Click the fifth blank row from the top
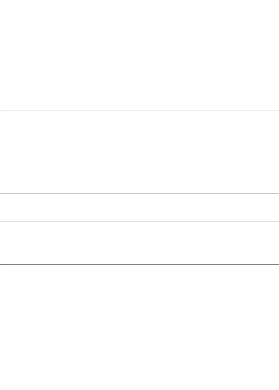279x390 pixels. tap(139, 184)
